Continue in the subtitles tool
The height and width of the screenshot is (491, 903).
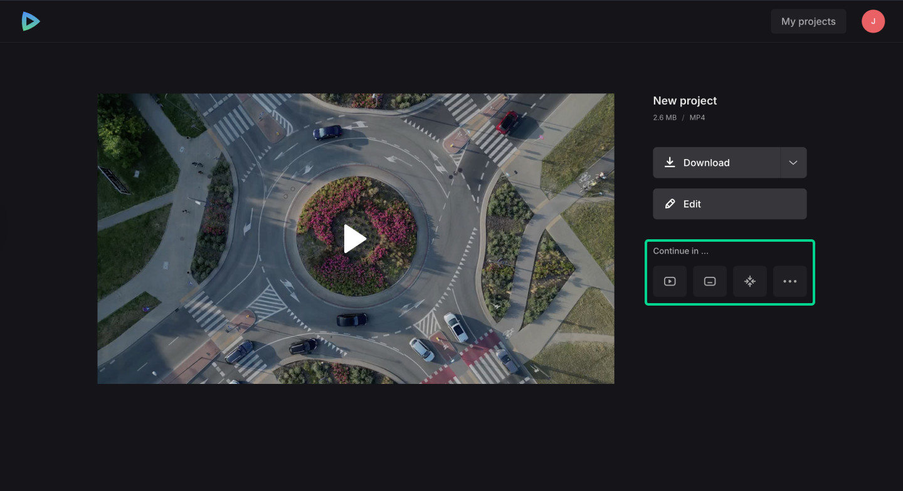point(710,281)
